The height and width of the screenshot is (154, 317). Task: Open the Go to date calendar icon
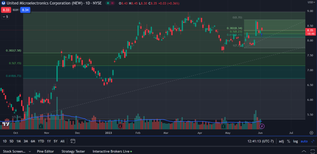73,141
